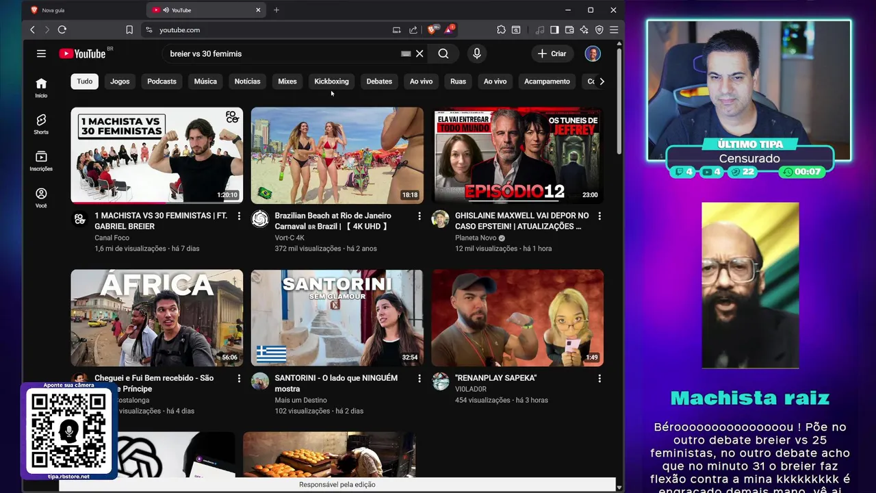Open Você in the sidebar

click(41, 198)
